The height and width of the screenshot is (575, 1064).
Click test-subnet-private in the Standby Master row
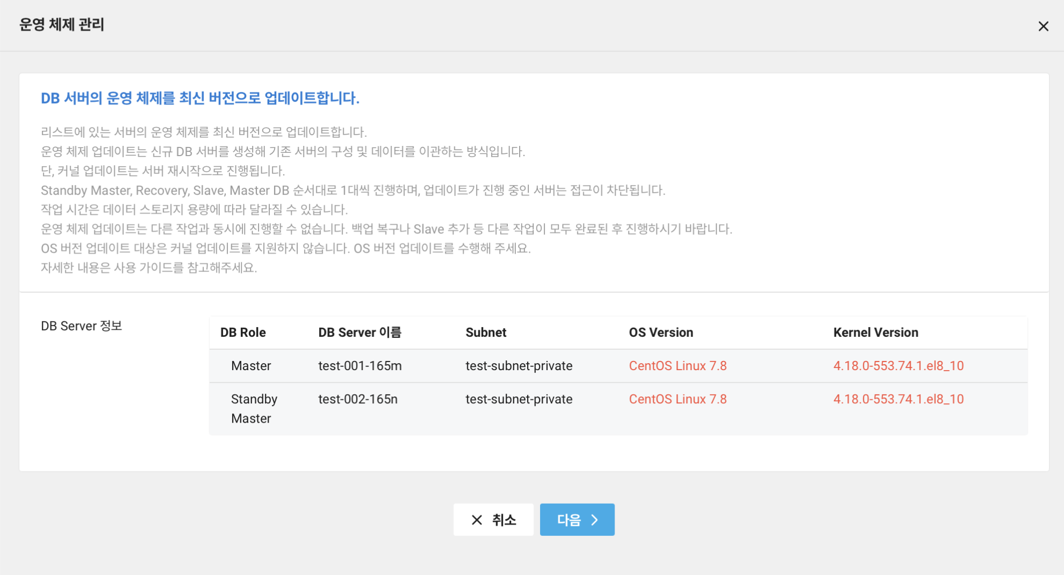tap(519, 399)
